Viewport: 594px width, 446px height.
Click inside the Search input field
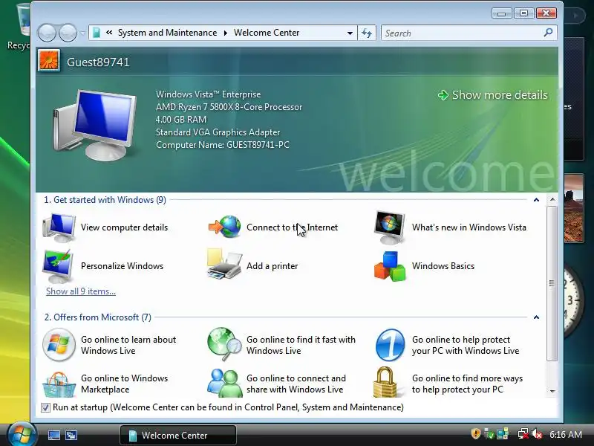[462, 33]
